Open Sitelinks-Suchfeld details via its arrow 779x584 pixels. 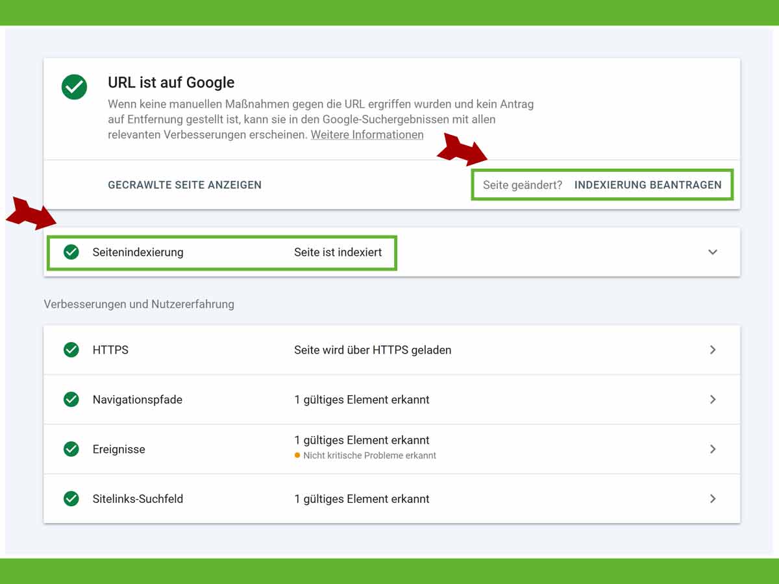coord(713,499)
